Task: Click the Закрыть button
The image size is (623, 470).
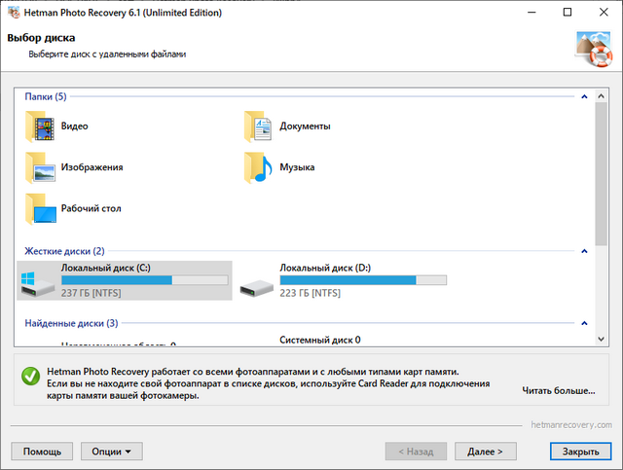Action: [580, 452]
